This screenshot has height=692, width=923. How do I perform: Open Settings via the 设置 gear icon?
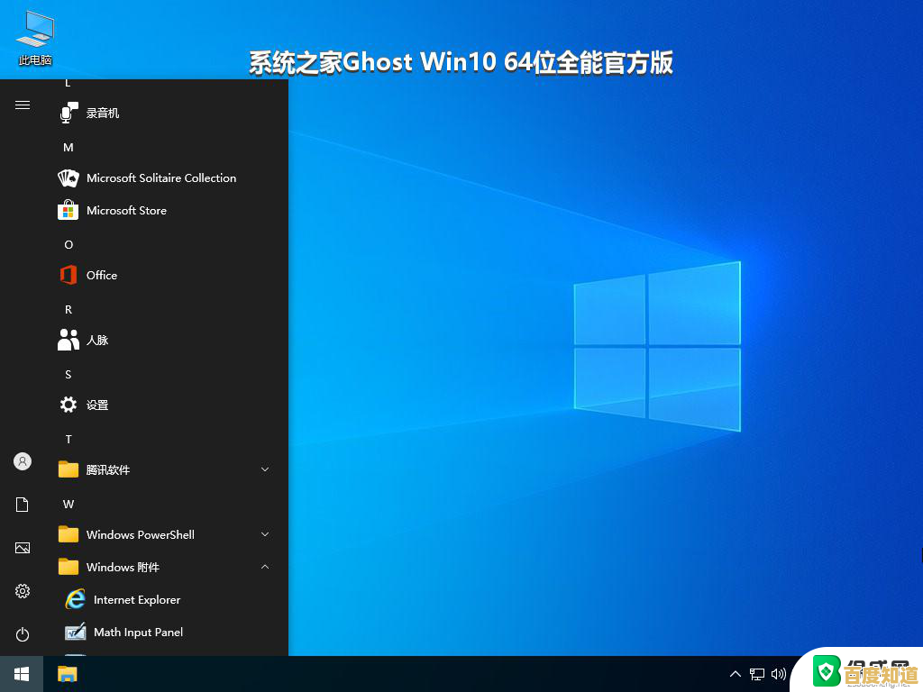(x=96, y=405)
